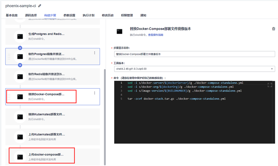Open the 修改历史 tab
Viewport: 278px width, 166px height.
[x=108, y=15]
